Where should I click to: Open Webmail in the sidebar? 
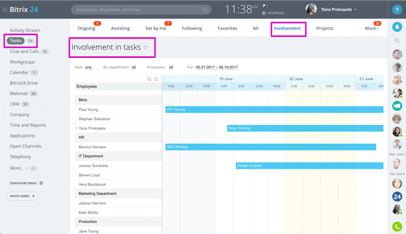tap(19, 94)
